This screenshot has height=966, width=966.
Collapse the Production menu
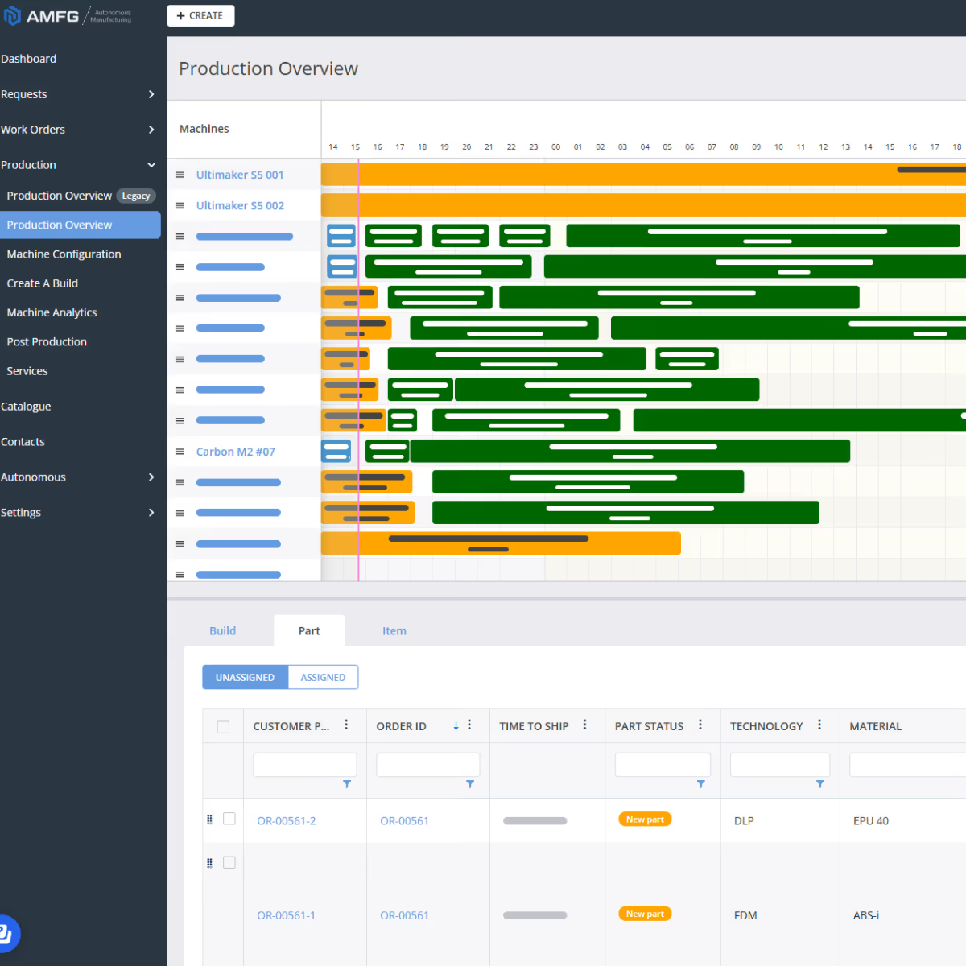pyautogui.click(x=151, y=165)
